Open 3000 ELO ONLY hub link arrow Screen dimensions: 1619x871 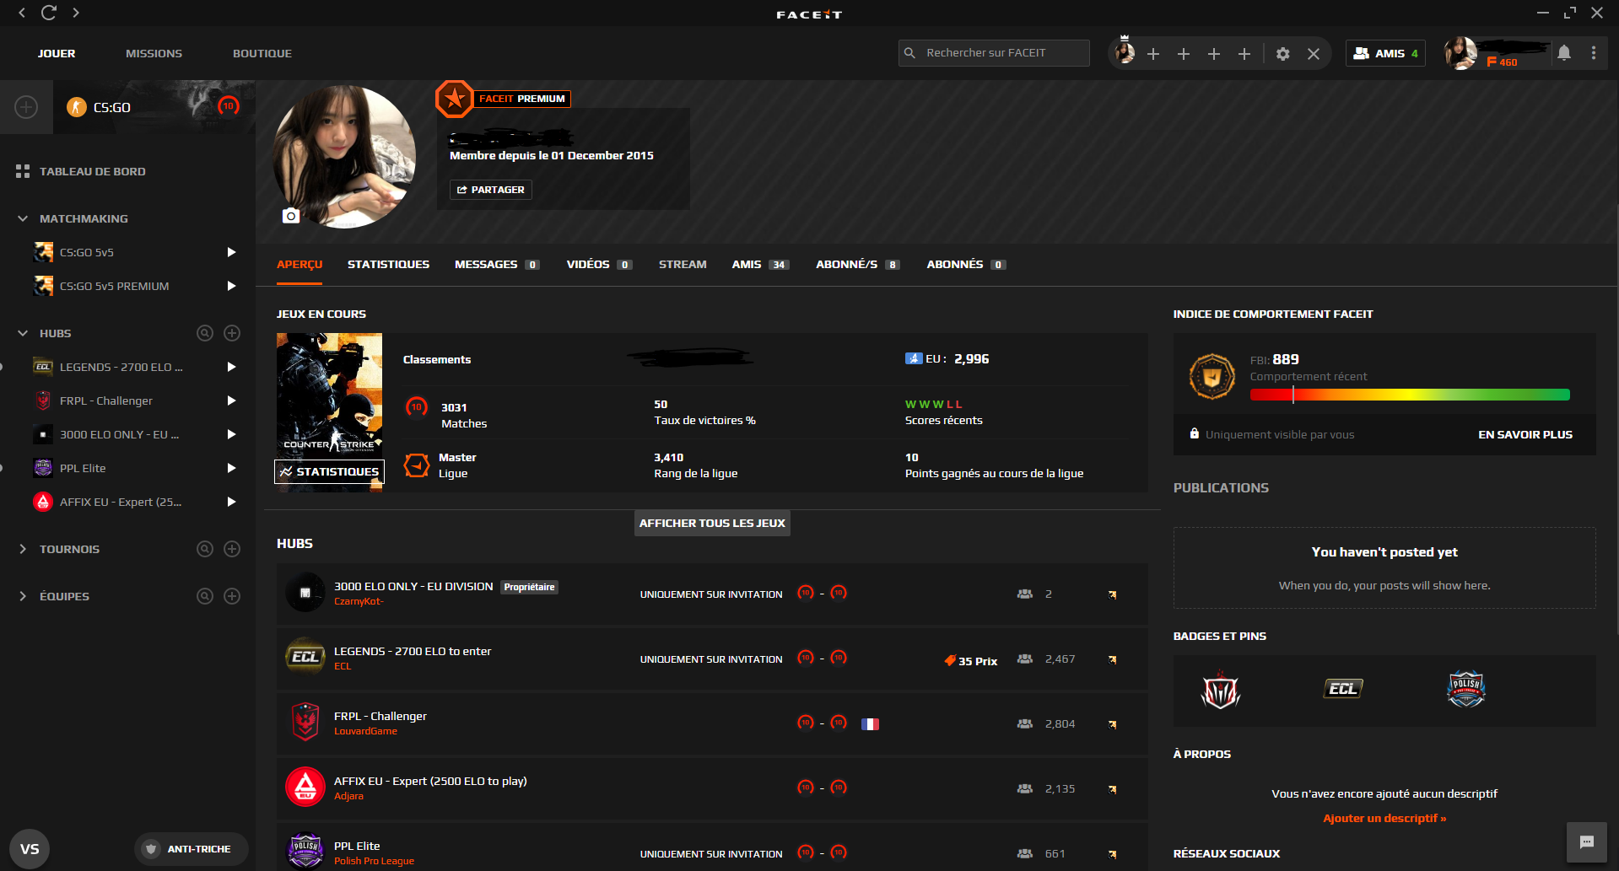tap(1113, 594)
